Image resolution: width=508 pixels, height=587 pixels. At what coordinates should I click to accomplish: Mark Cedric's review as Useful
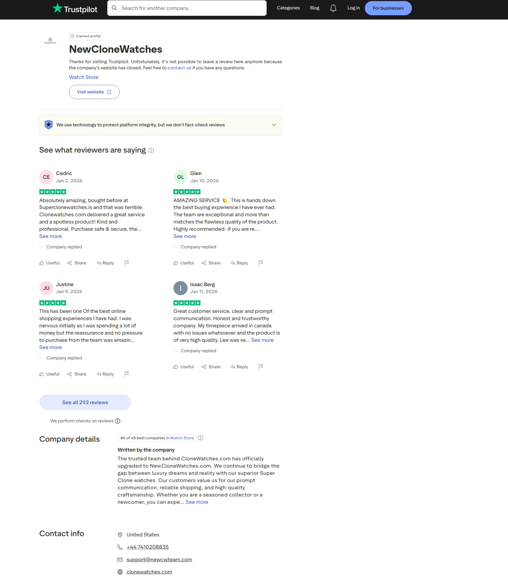point(49,263)
